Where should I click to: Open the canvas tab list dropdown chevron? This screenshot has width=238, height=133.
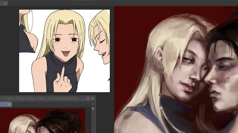click(93, 104)
